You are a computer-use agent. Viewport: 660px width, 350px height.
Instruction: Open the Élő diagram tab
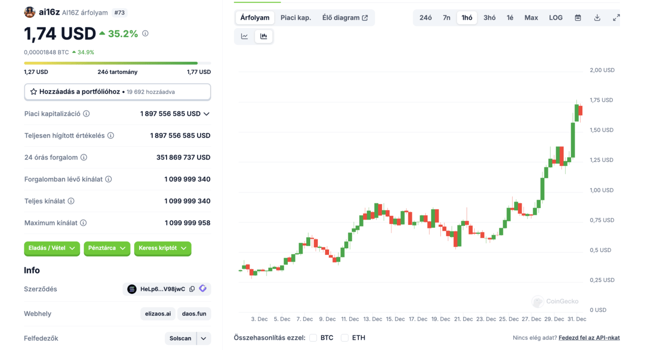point(345,18)
